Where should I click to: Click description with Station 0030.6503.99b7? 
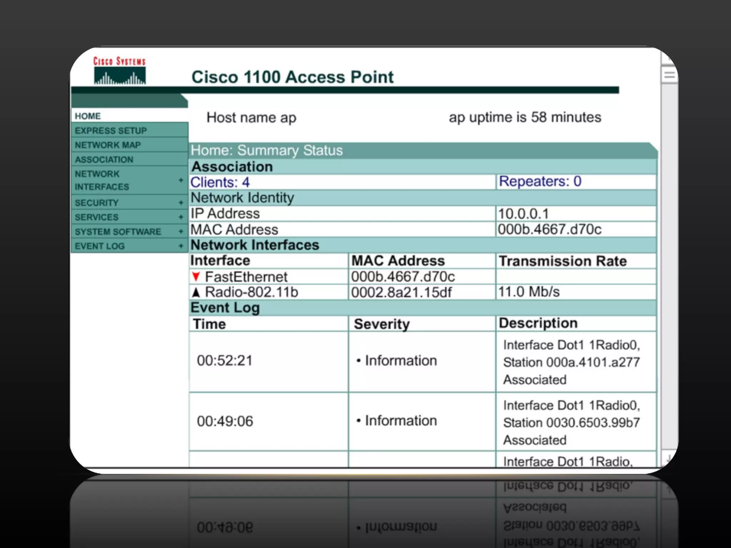coord(571,422)
